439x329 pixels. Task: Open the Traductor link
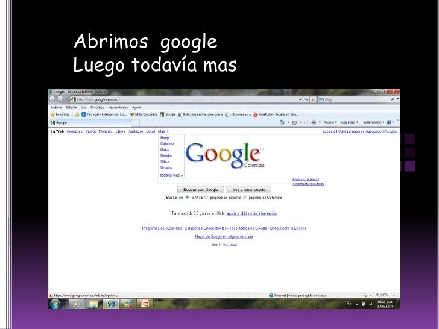pyautogui.click(x=136, y=131)
